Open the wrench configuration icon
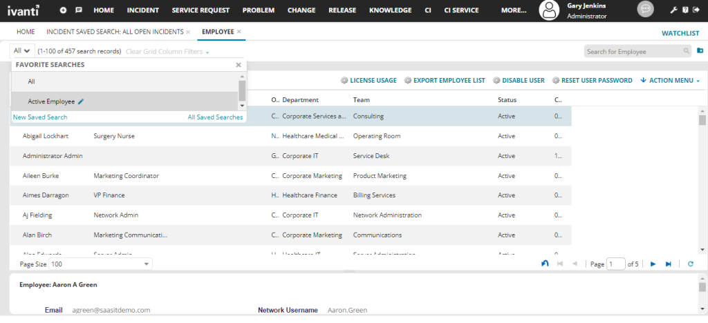The height and width of the screenshot is (323, 708). [673, 10]
